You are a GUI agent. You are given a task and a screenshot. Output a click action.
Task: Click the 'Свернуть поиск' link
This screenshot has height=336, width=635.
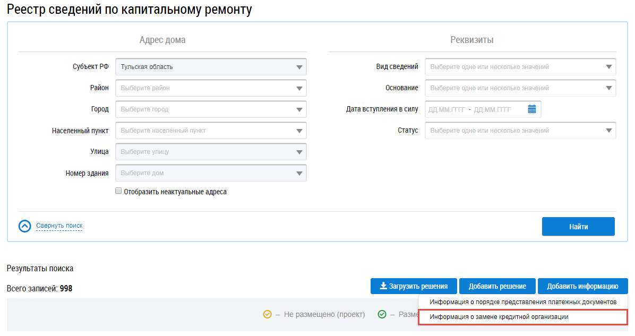pos(59,226)
